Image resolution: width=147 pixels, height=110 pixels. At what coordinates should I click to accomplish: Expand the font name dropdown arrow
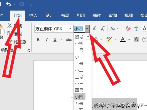pos(70,29)
